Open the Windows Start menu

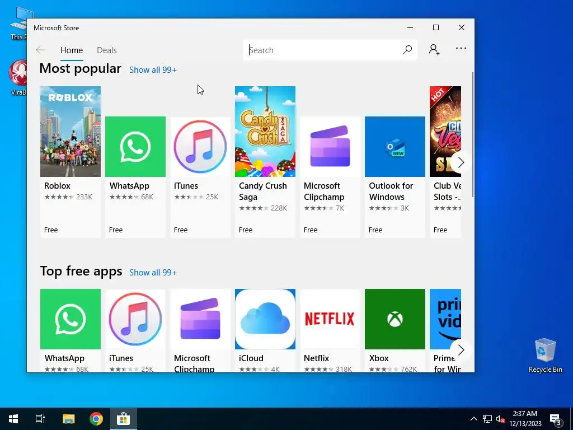(13, 419)
